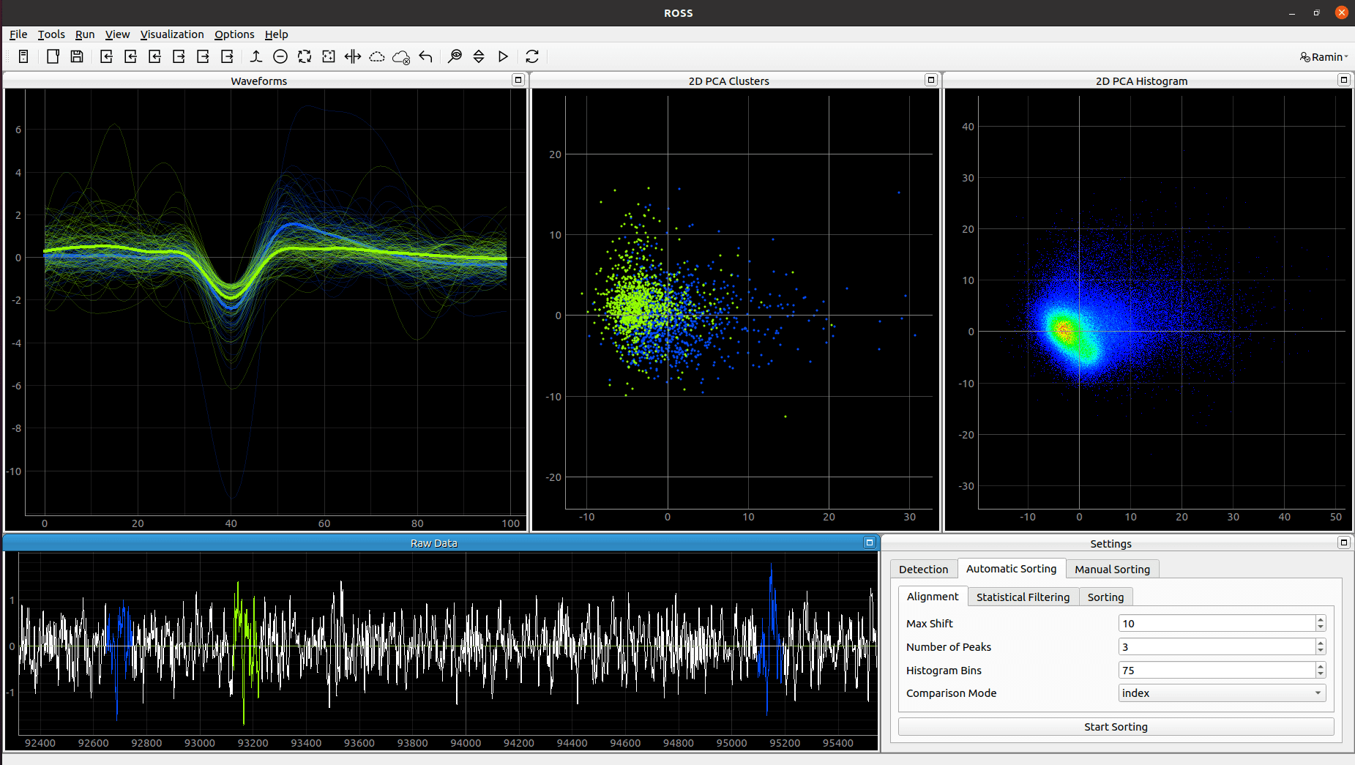Switch to the Statistical Filtering tab
Viewport: 1355px width, 765px height.
[1023, 597]
